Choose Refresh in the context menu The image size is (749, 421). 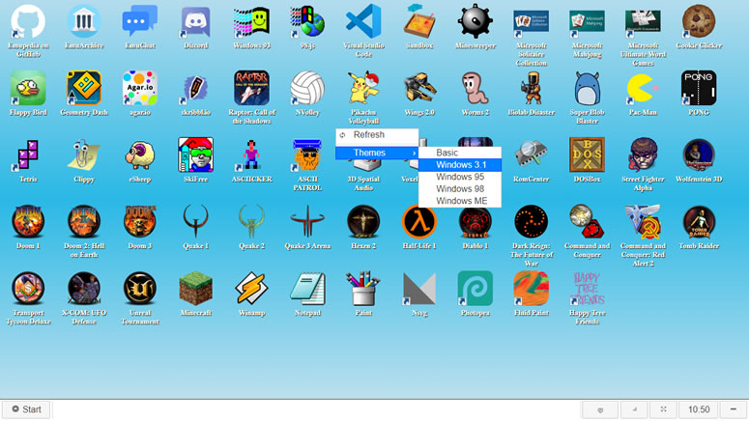tap(377, 135)
